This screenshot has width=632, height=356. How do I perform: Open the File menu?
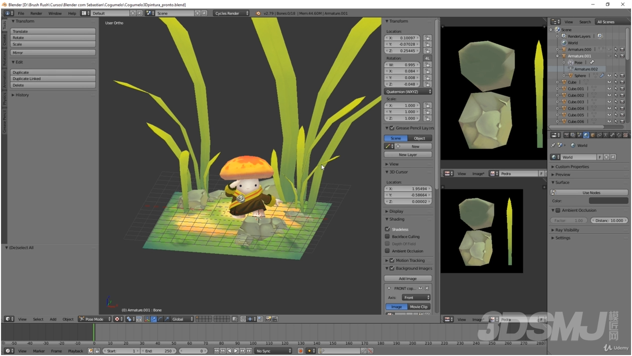point(21,13)
